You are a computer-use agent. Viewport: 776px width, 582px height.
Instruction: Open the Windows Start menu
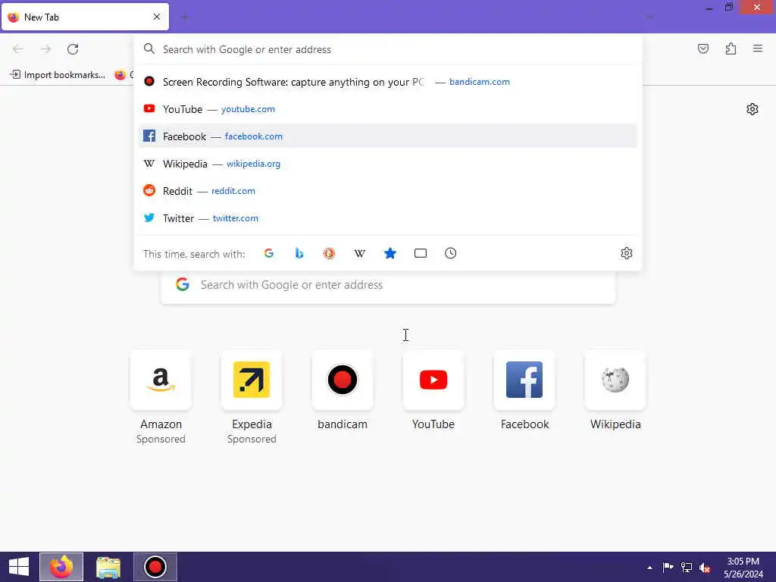[x=19, y=567]
